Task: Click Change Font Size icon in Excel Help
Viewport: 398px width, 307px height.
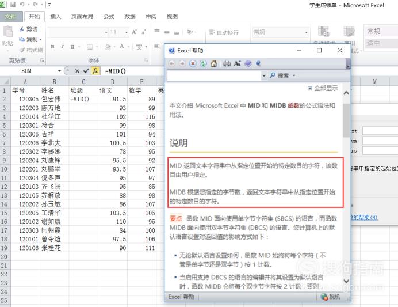Action: tap(237, 63)
